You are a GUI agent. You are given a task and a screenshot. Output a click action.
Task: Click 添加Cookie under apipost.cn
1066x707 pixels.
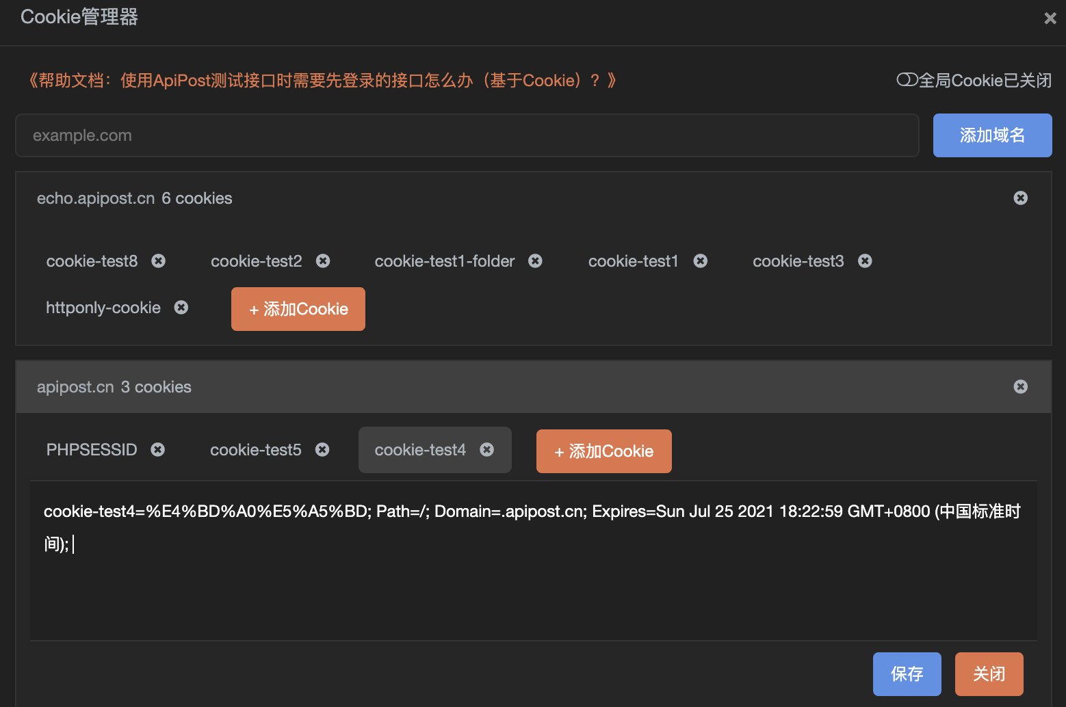pos(603,451)
